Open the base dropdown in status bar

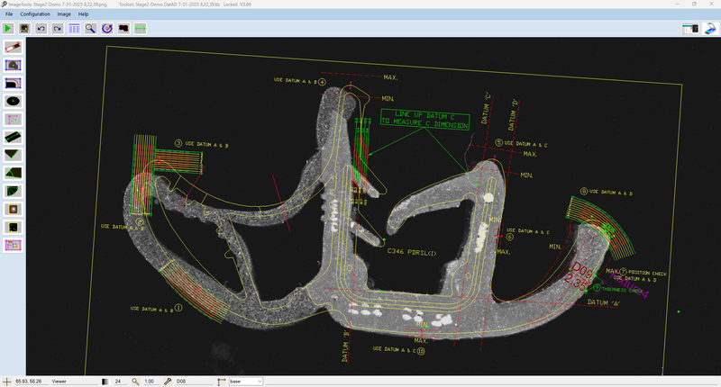coord(246,382)
